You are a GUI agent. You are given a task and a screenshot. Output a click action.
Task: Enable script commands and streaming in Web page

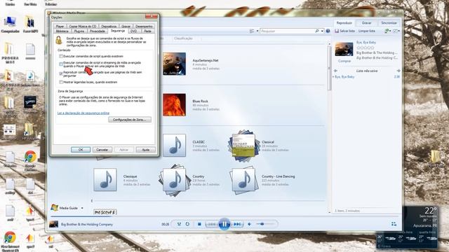click(x=61, y=64)
